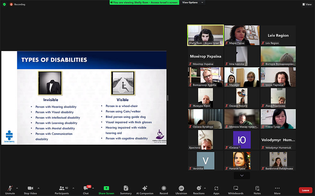The width and height of the screenshot is (315, 196).
Task: Click the headless suit image above Invisible
Action: (50, 83)
